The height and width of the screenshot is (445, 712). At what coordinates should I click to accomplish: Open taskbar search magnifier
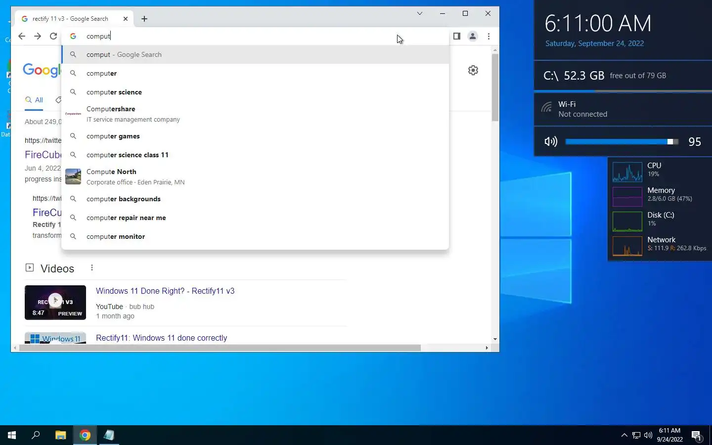(36, 435)
